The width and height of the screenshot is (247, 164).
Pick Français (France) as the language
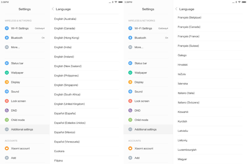pos(188,36)
